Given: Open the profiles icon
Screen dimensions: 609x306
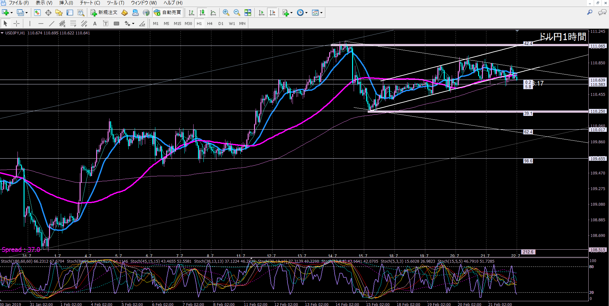Looking at the screenshot, I should point(20,12).
